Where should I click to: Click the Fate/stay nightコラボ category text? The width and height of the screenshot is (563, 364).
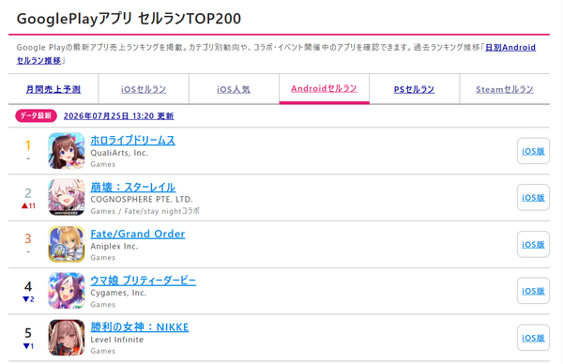162,211
